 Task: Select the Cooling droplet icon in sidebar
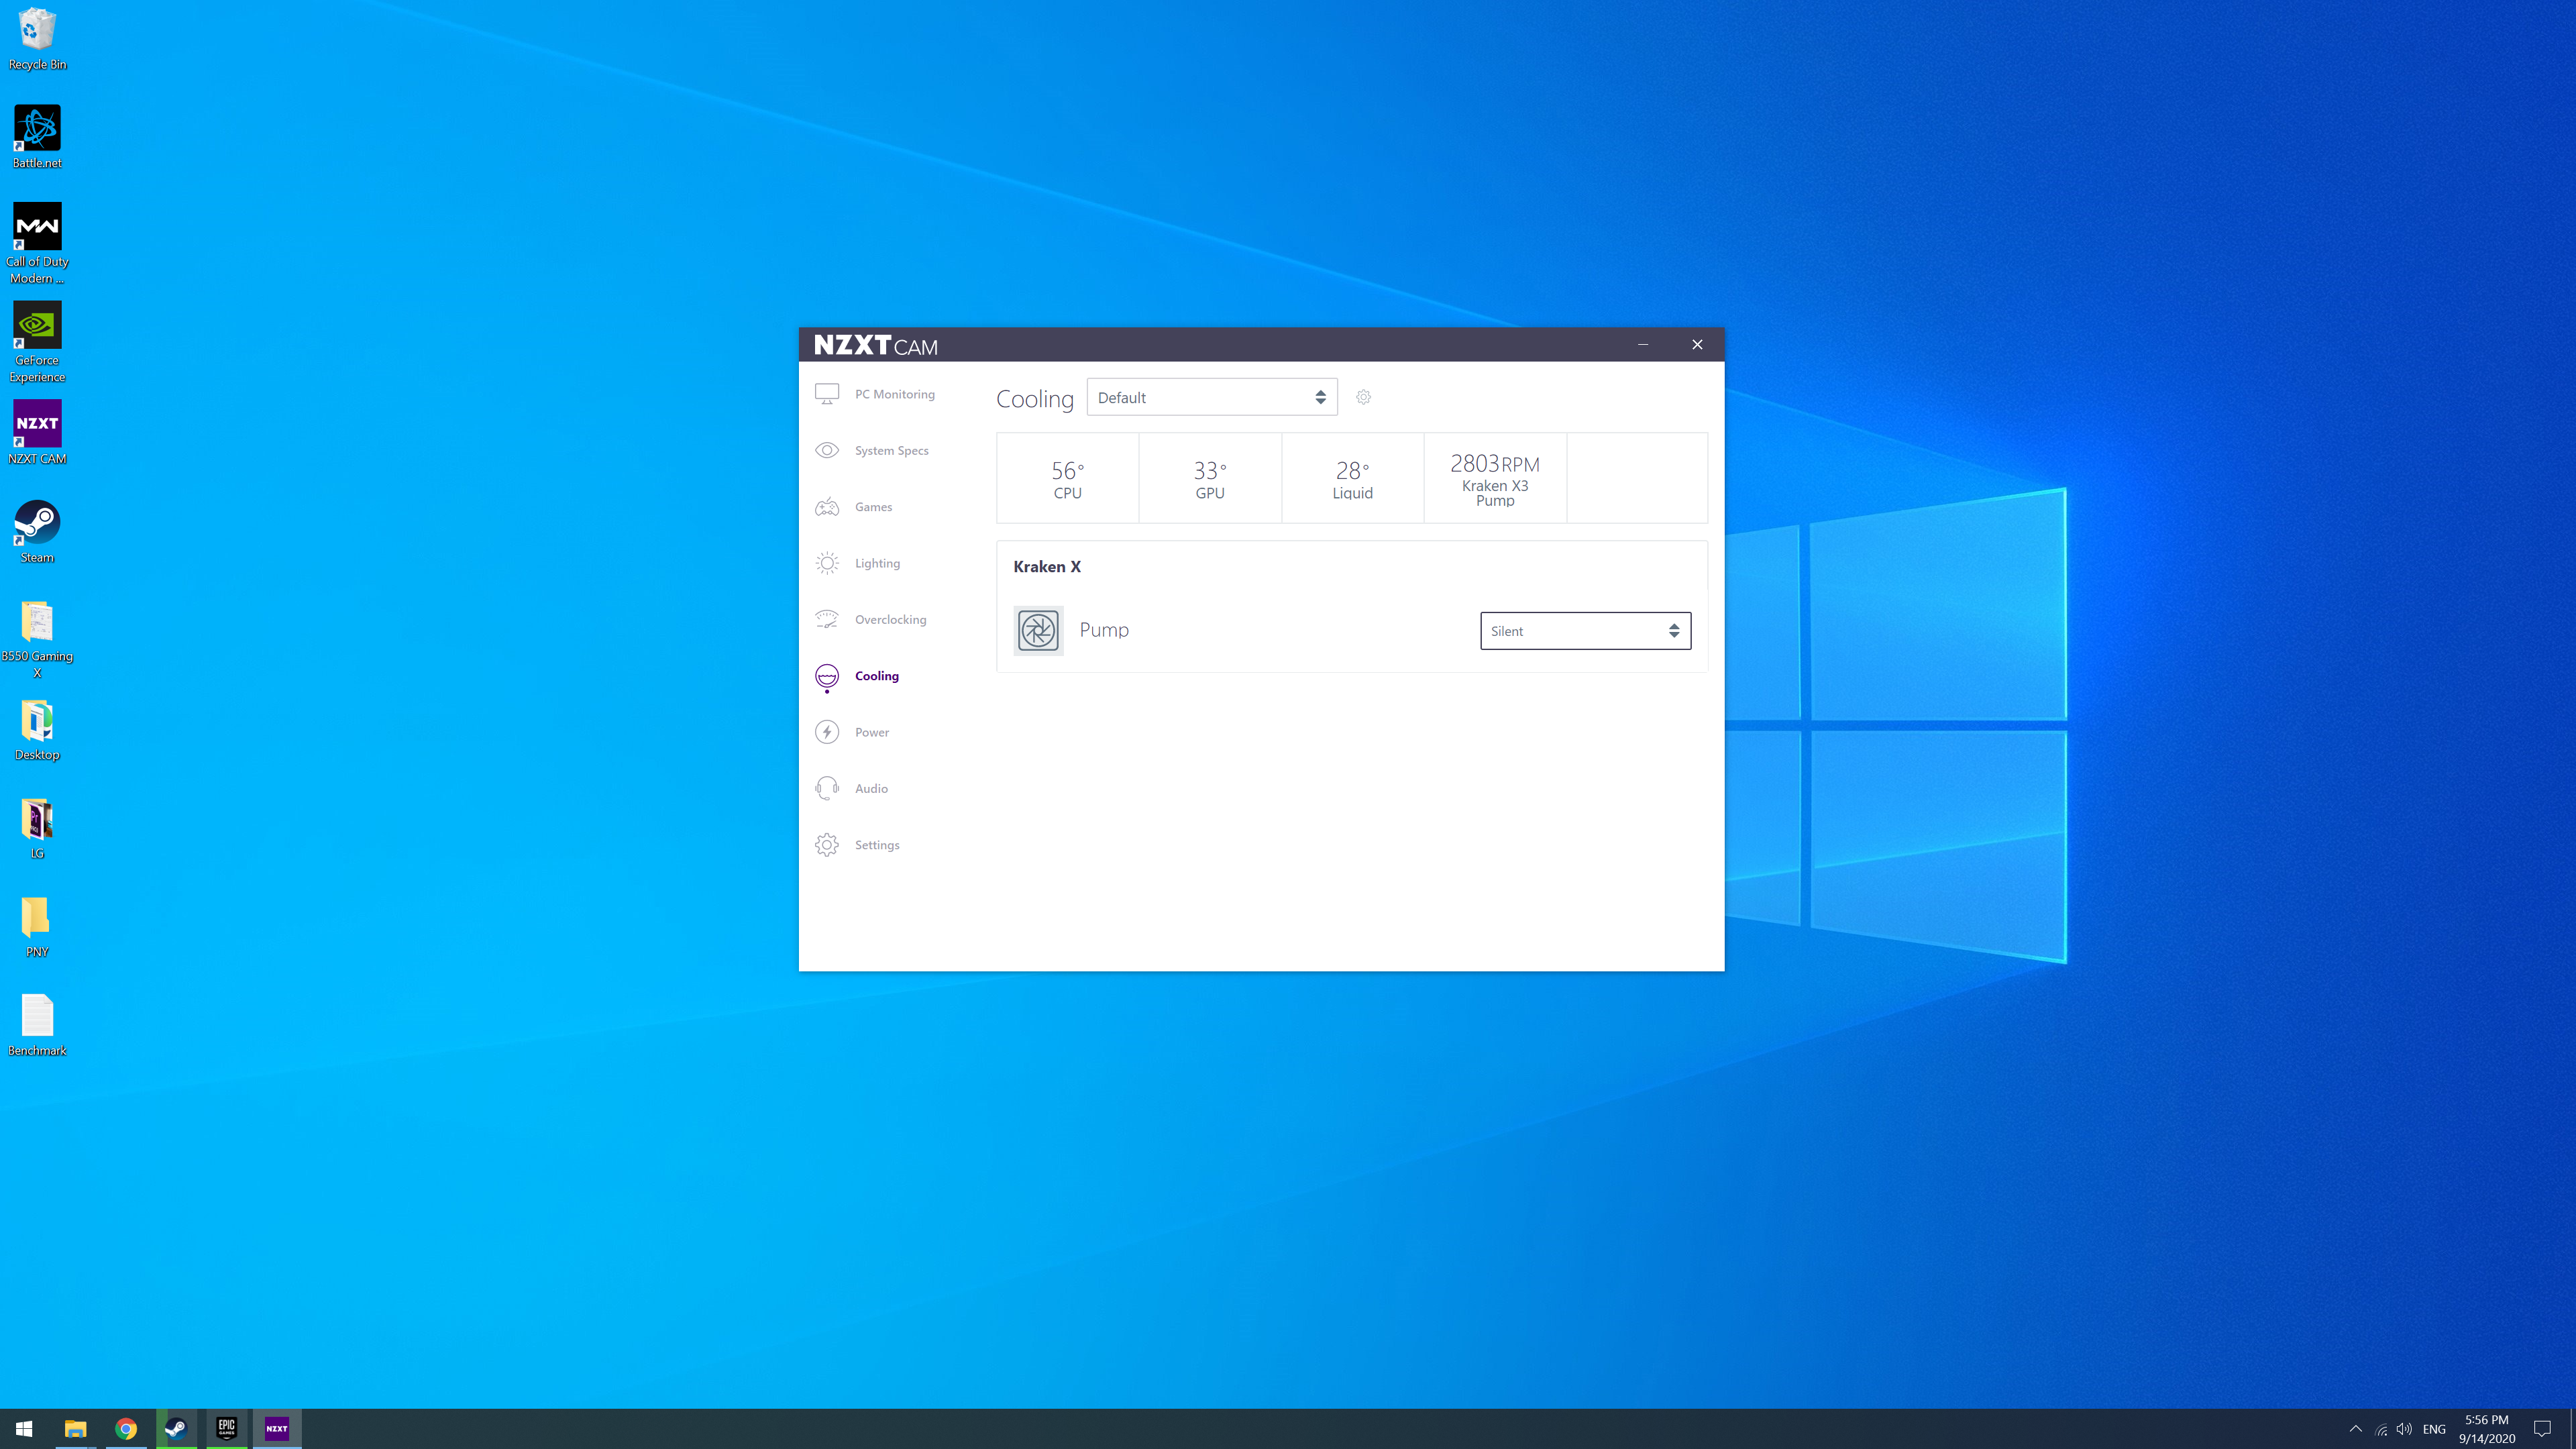[827, 677]
